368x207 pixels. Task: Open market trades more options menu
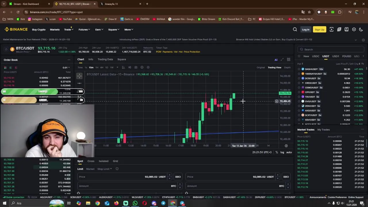(x=363, y=130)
